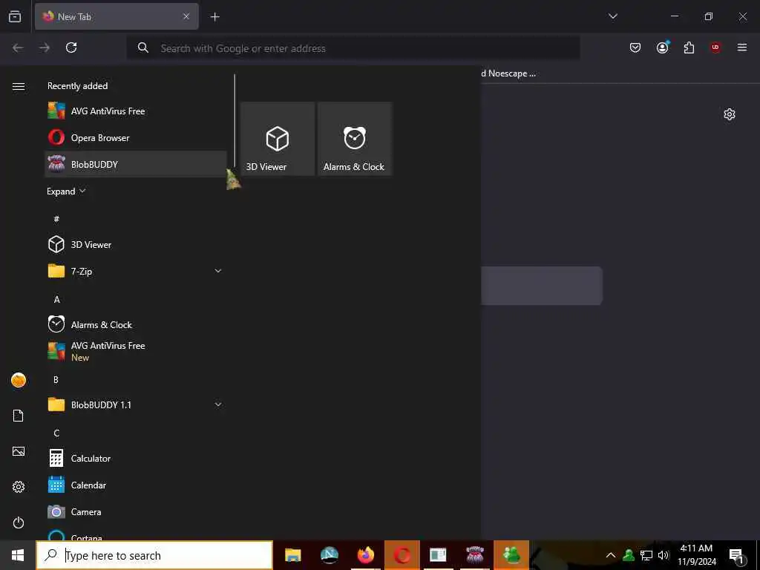Open 3D Viewer in the app list
The image size is (760, 570).
(x=135, y=244)
